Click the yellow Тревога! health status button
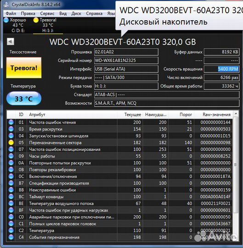The height and width of the screenshot is (248, 243). coord(24,68)
